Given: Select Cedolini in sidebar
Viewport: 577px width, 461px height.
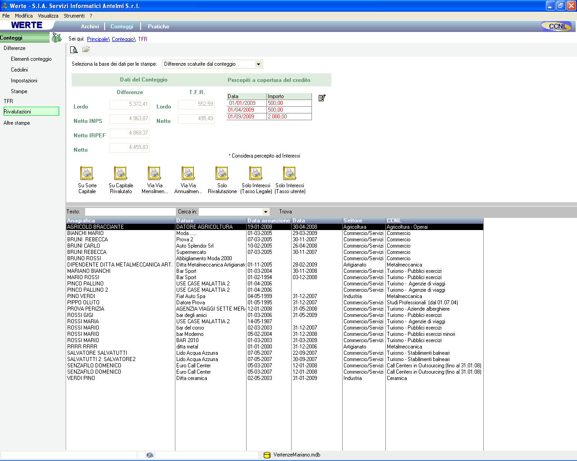Looking at the screenshot, I should 19,70.
